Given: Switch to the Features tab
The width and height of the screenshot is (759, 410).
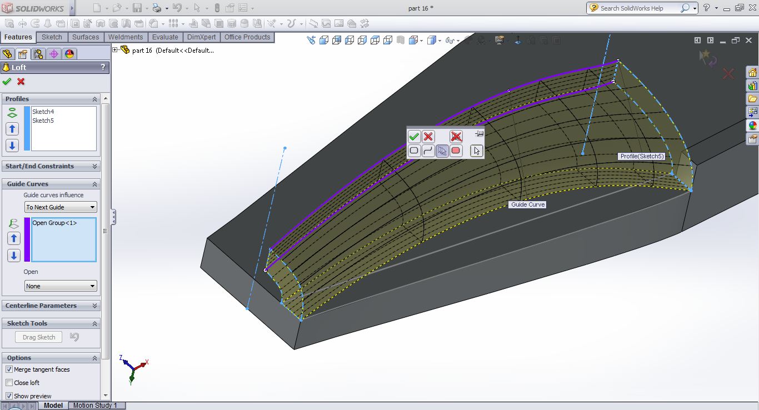Looking at the screenshot, I should [x=18, y=37].
